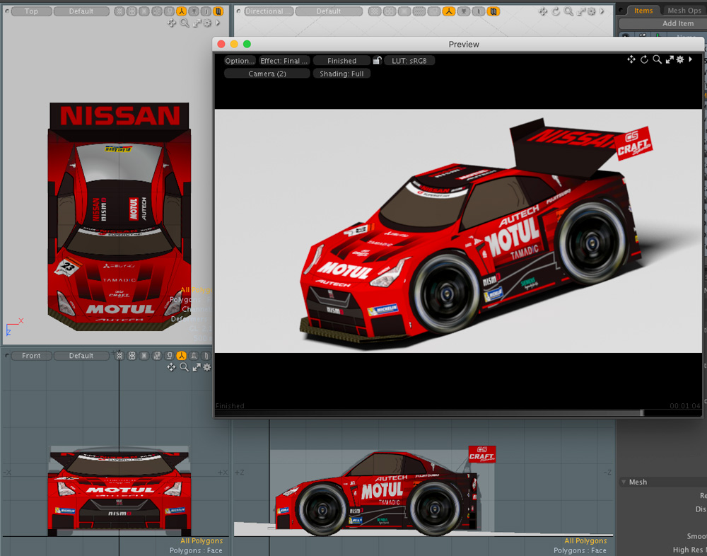Open Preview Options button

tap(240, 60)
